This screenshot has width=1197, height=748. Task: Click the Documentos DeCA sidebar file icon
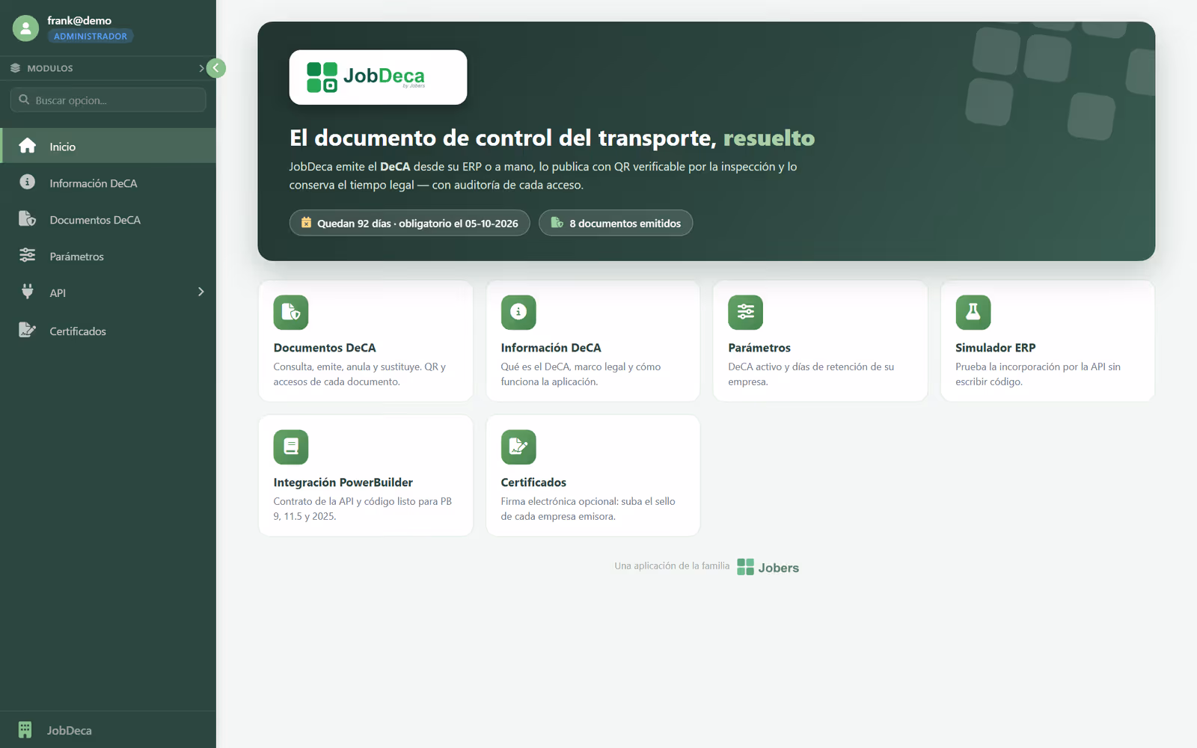point(28,218)
